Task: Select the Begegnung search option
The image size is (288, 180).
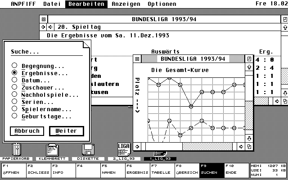Action: click(x=15, y=66)
